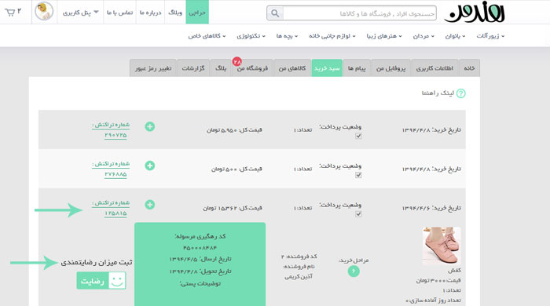Expand the زیورآلات category menu
The height and width of the screenshot is (306, 550).
tap(490, 36)
